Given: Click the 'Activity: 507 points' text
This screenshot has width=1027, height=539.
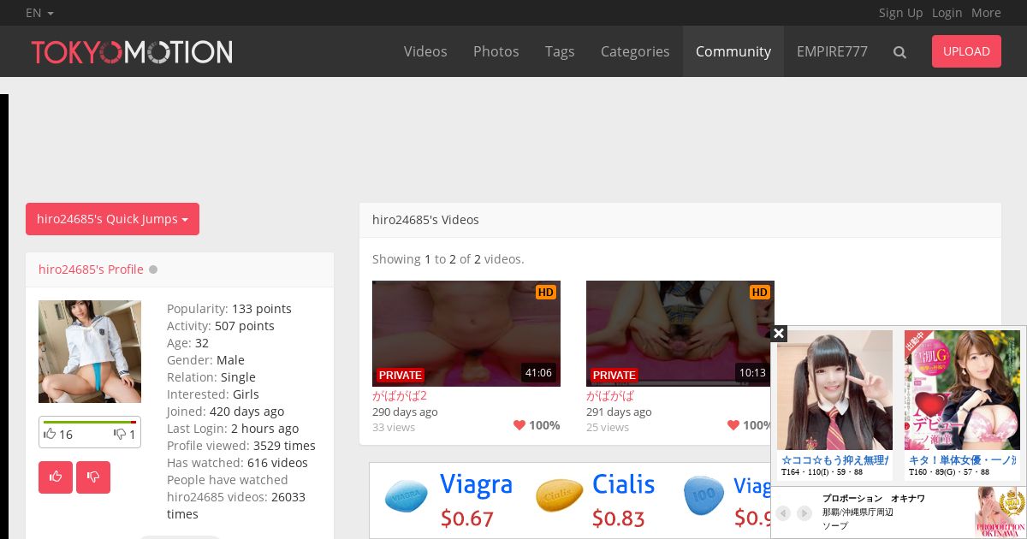Looking at the screenshot, I should pos(221,326).
